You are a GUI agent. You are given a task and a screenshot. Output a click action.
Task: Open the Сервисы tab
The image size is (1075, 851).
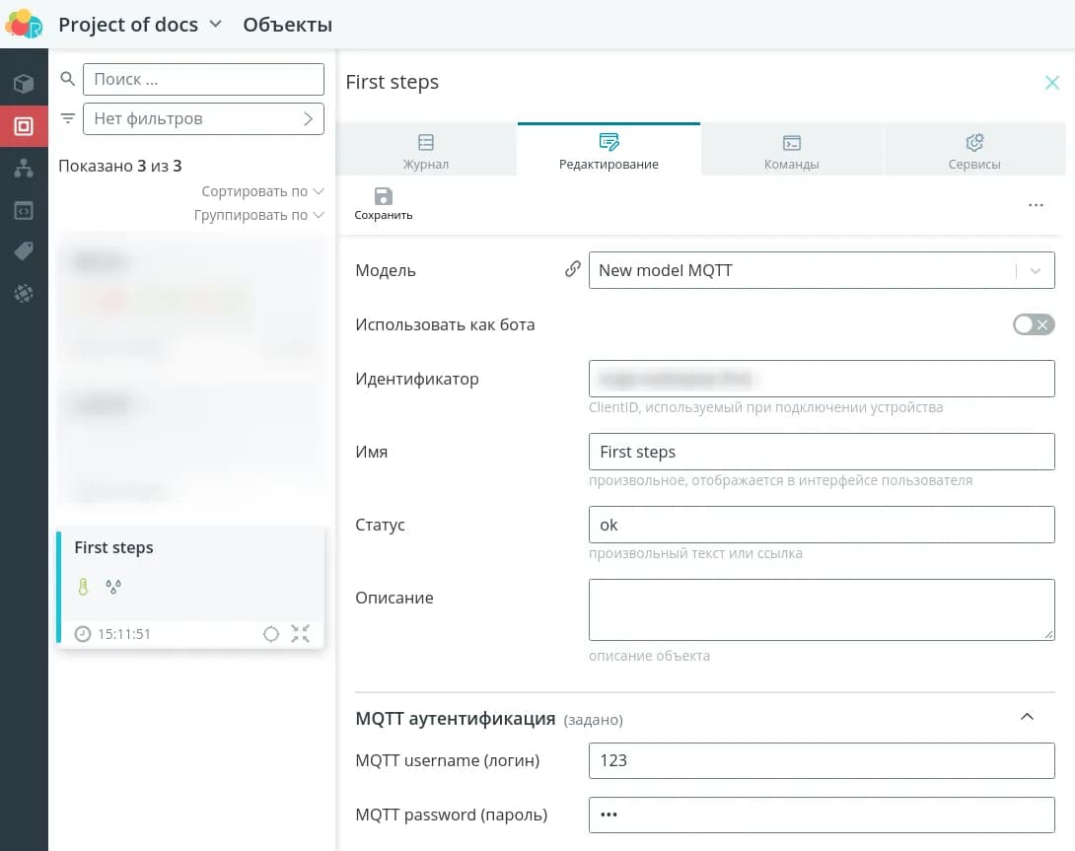point(974,151)
